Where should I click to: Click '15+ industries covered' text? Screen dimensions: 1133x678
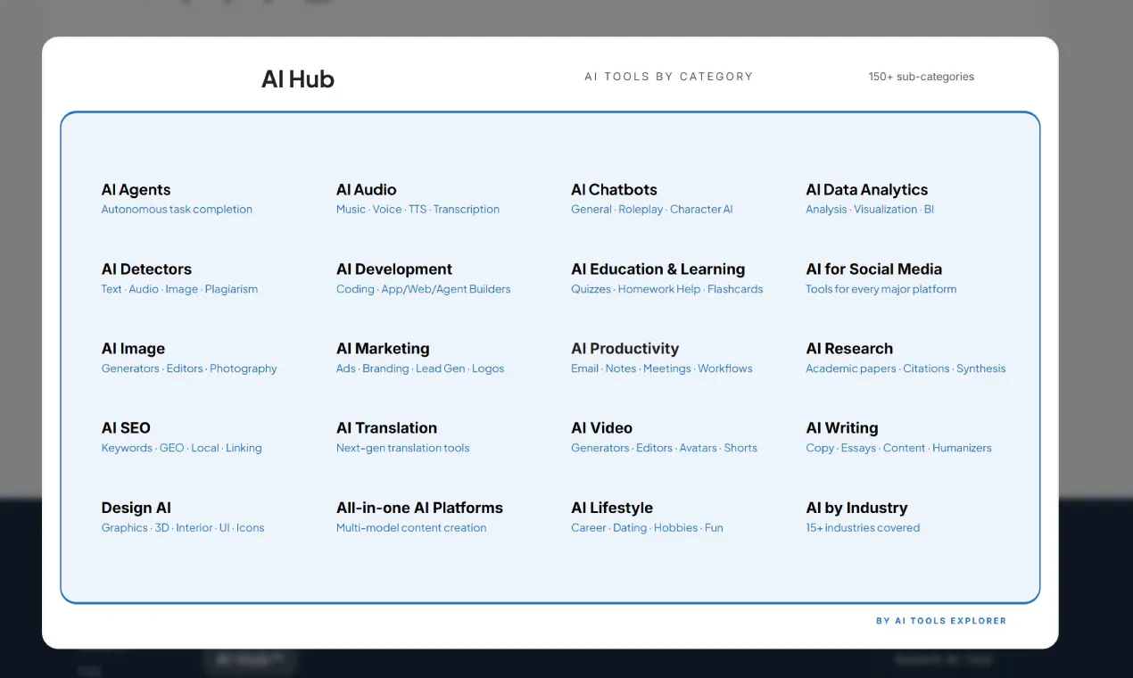pyautogui.click(x=863, y=527)
